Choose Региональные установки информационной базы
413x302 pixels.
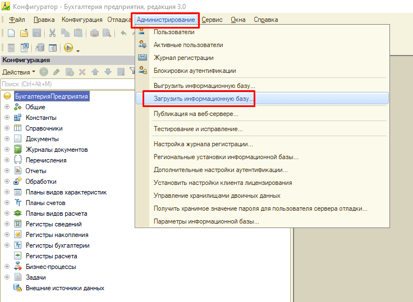pos(263,157)
